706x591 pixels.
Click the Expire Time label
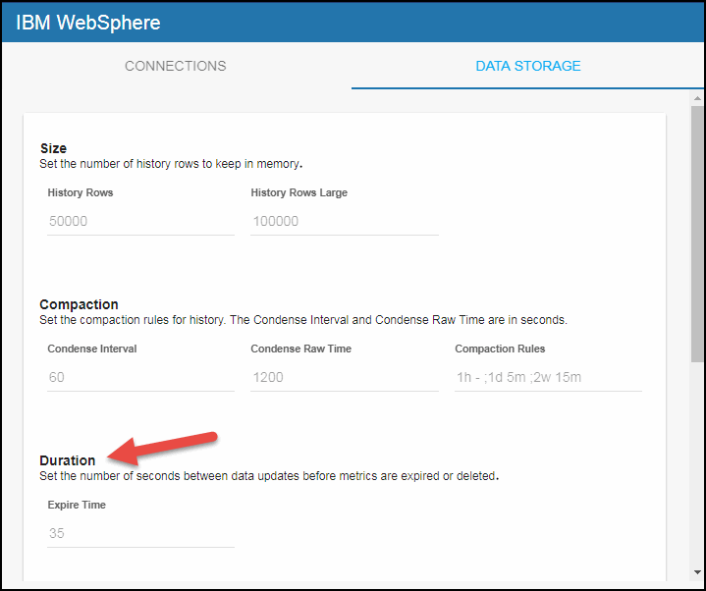click(77, 505)
